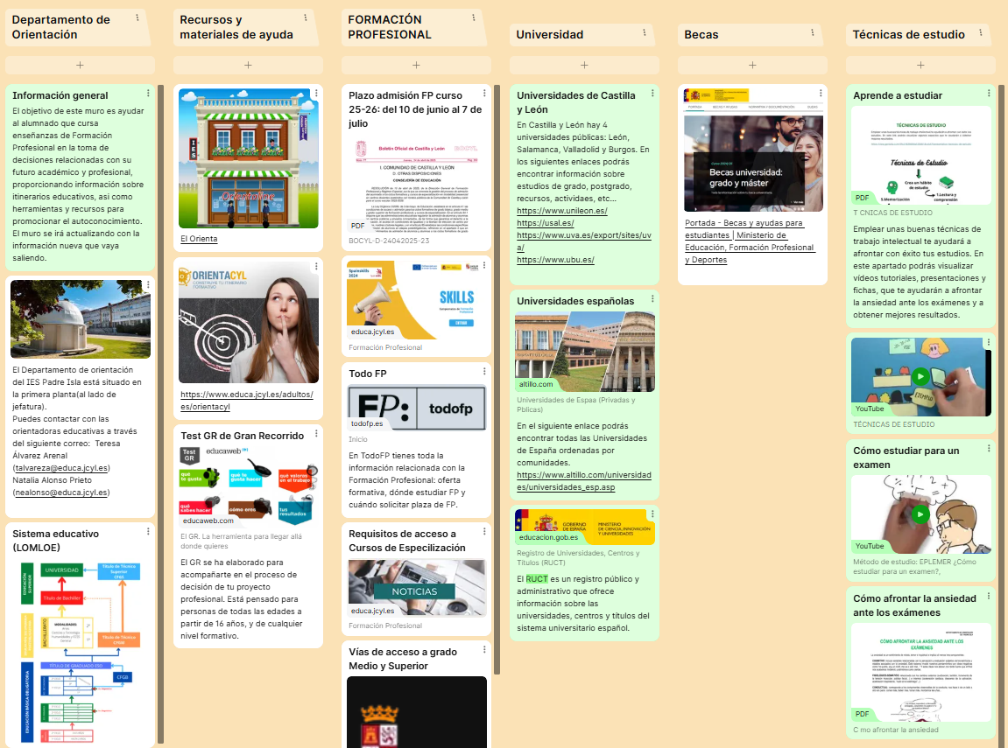1008x748 pixels.
Task: Open options menu for Departamento de Orientación column
Action: pyautogui.click(x=137, y=18)
